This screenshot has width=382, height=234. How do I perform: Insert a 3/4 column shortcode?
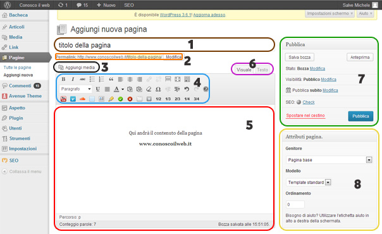(196, 99)
